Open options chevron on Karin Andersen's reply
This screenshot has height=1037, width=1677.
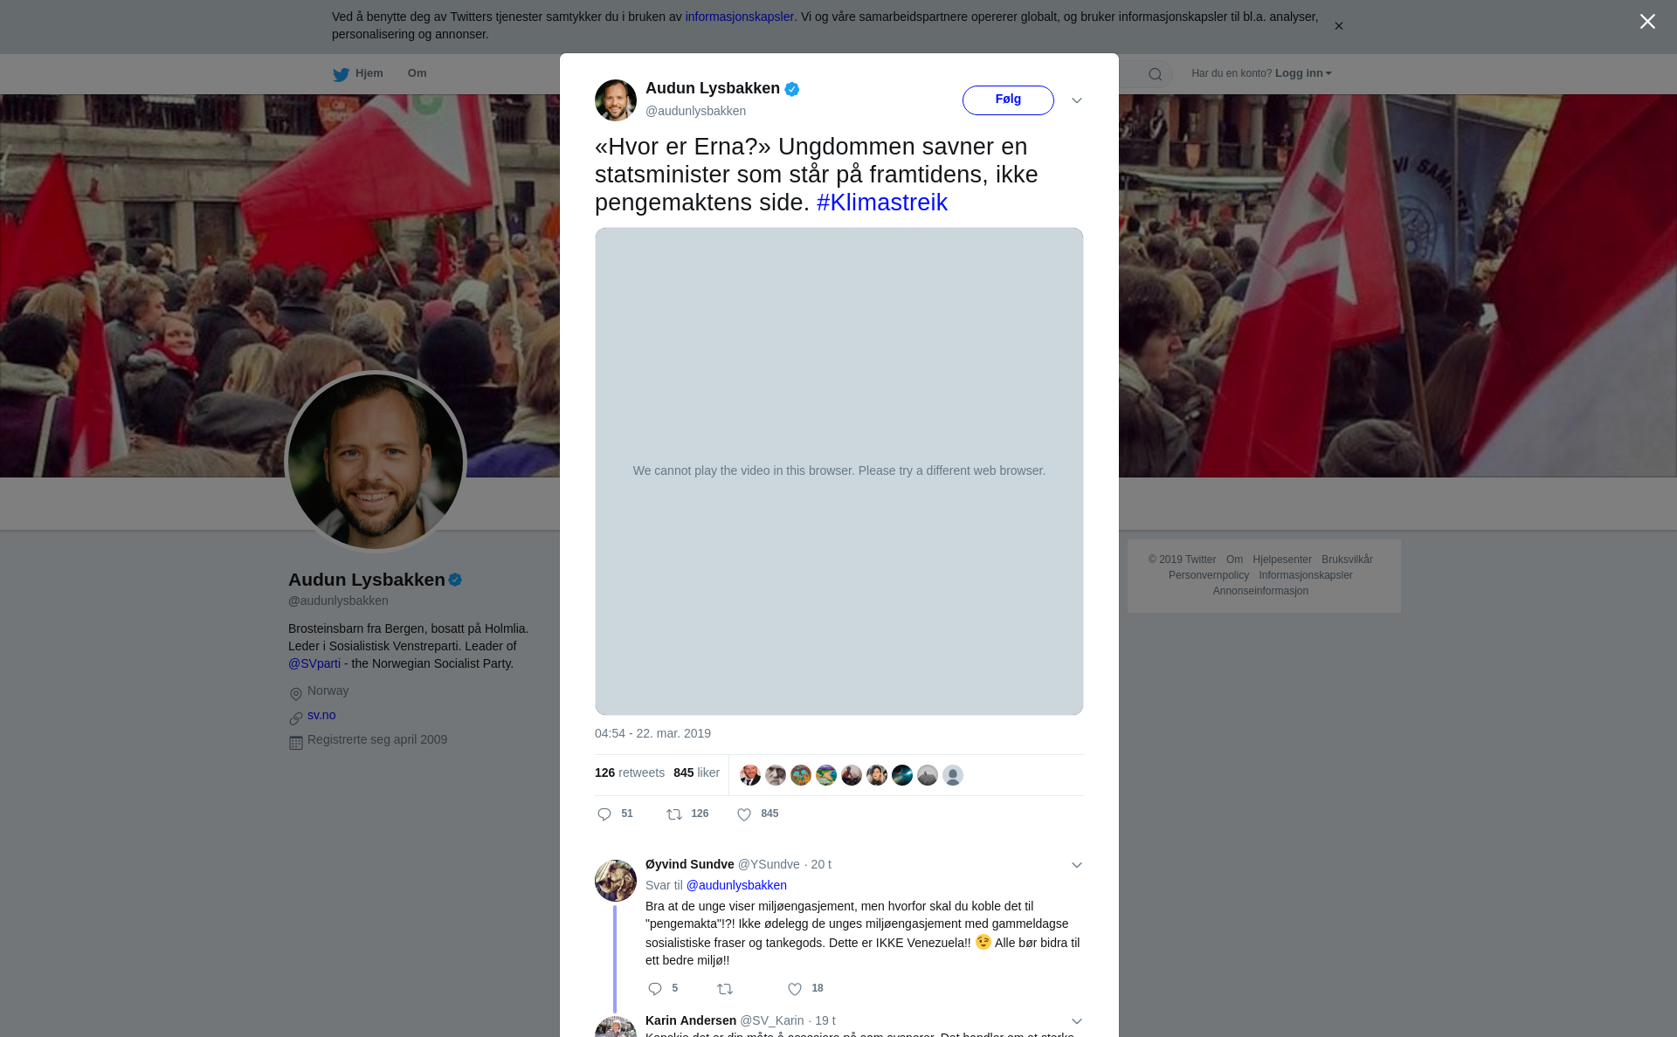[1077, 1021]
